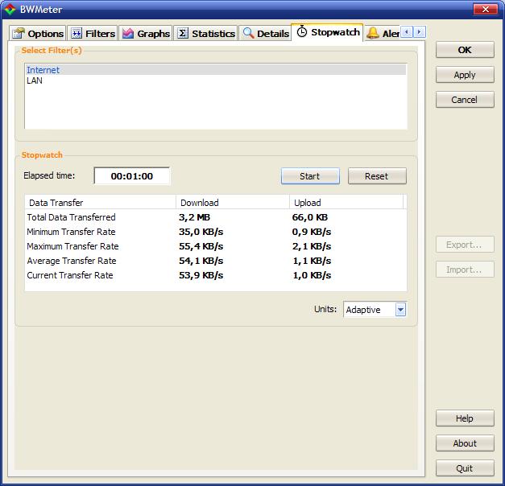Click the Download column header

(x=233, y=203)
